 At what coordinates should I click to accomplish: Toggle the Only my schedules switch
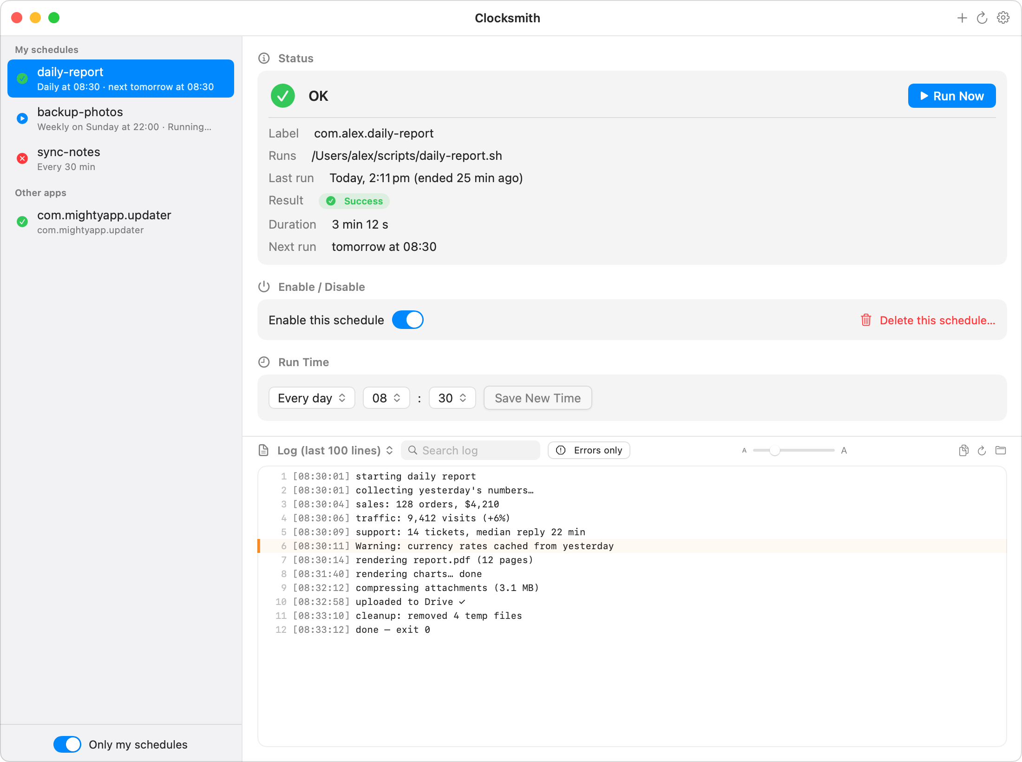tap(67, 744)
